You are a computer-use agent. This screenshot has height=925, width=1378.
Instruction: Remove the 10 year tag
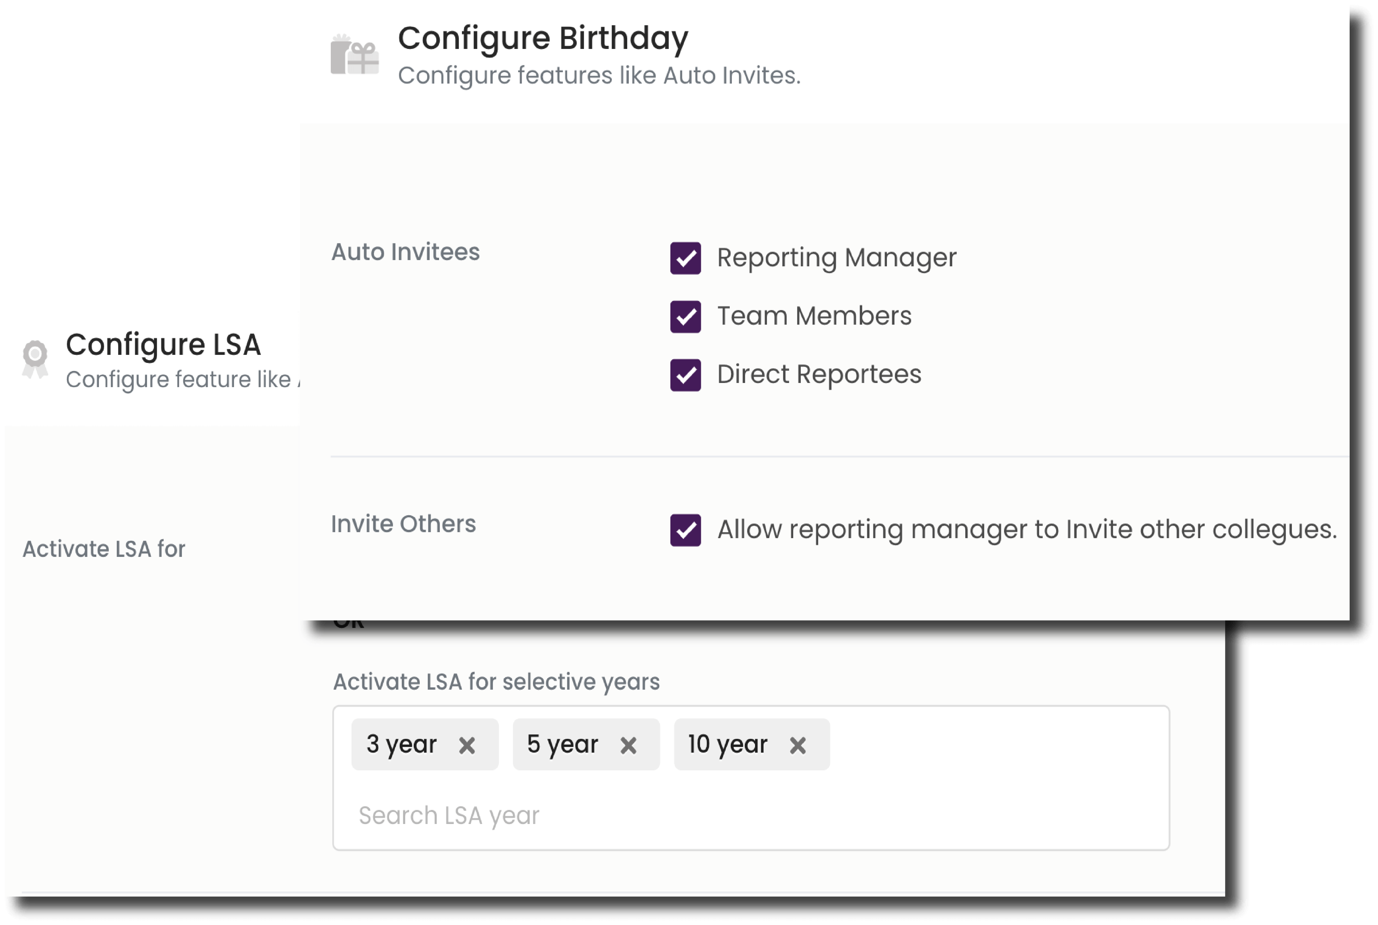(x=798, y=746)
